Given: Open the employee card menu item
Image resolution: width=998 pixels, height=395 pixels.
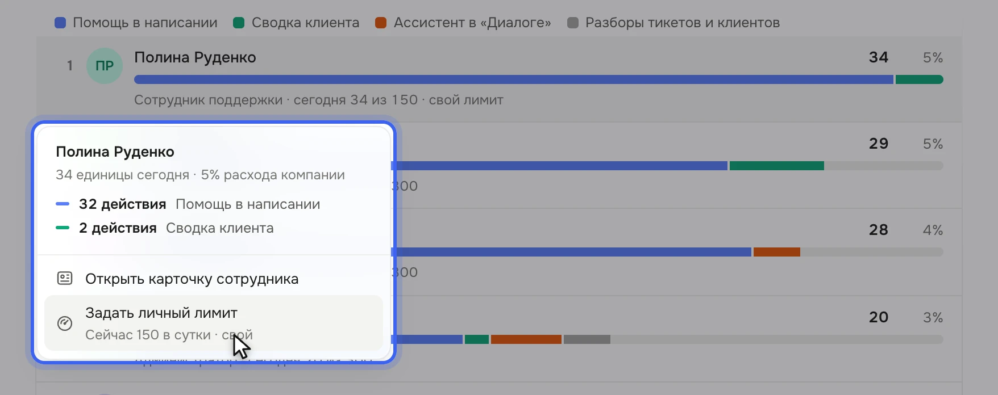Looking at the screenshot, I should [214, 279].
